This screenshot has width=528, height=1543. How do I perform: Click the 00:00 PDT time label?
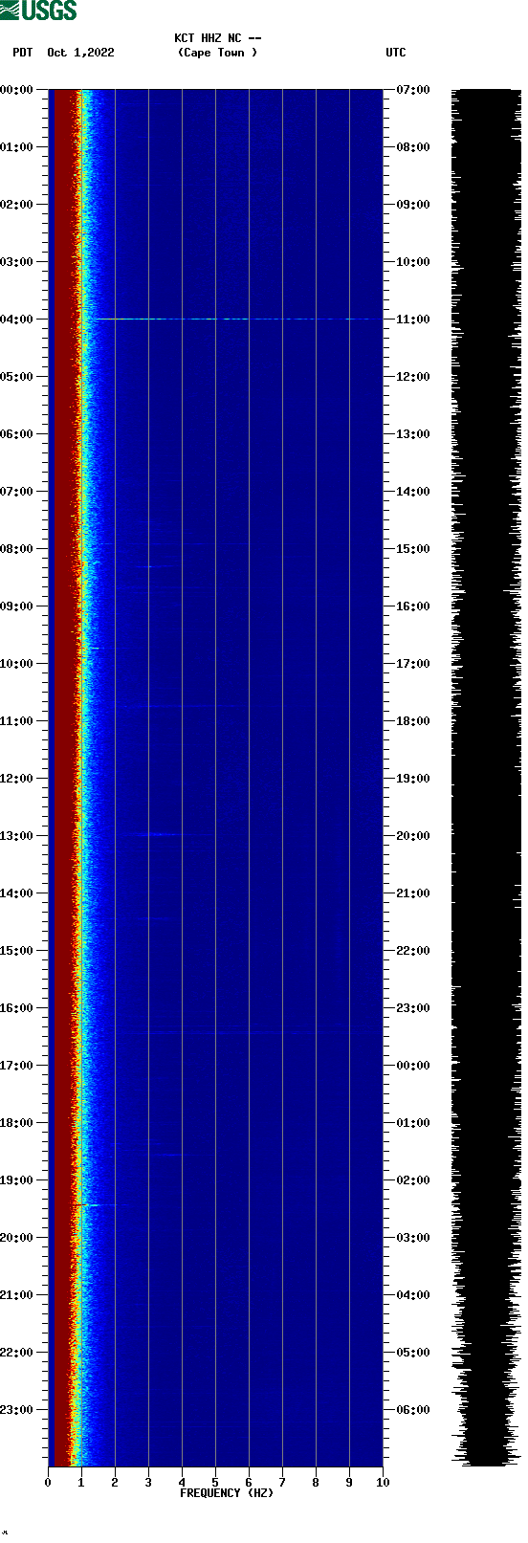[x=16, y=90]
